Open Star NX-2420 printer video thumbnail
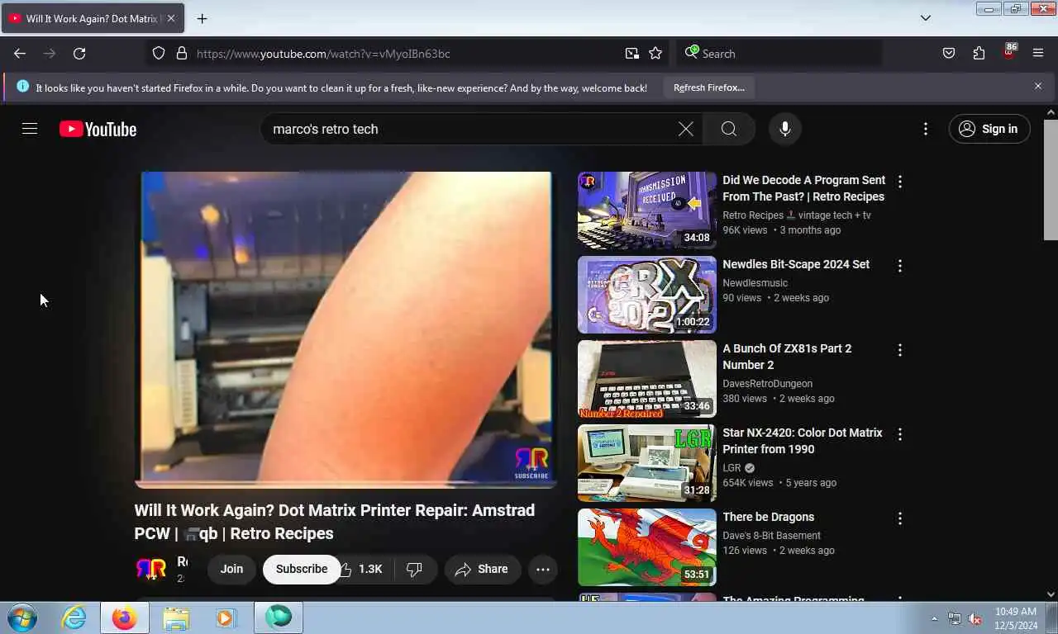The image size is (1058, 634). point(647,463)
